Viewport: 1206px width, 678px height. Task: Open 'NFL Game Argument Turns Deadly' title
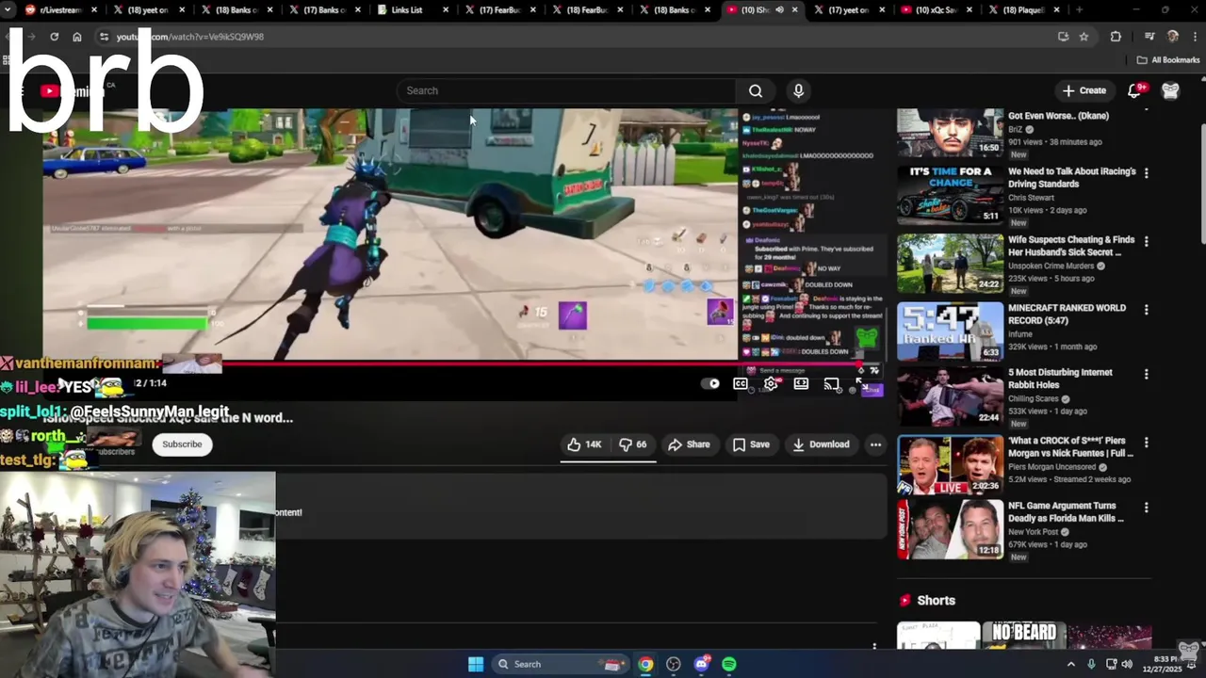[x=1067, y=512]
